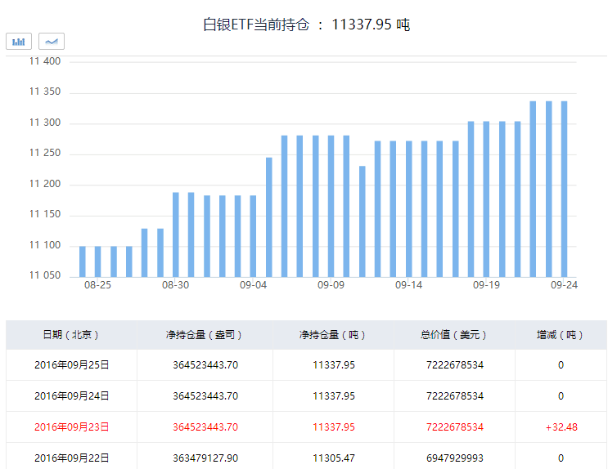The width and height of the screenshot is (608, 469).
Task: Switch to line chart view icon
Action: coord(52,42)
